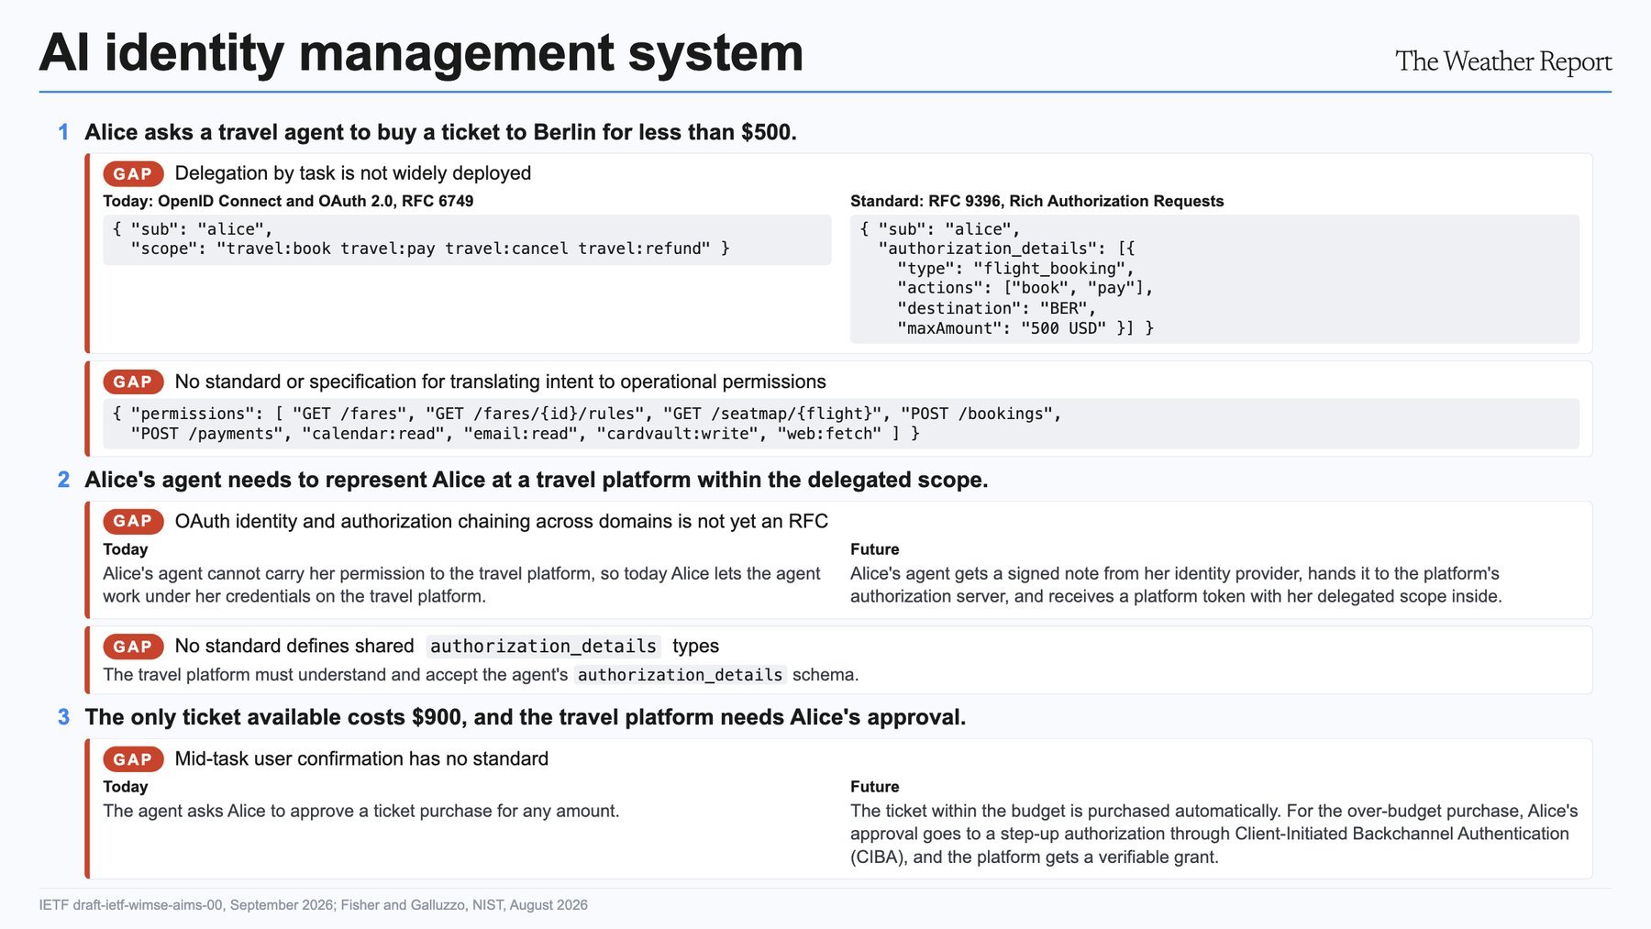Click "Today" label above "Alice's agent cannot carry"
1651x929 pixels.
[x=126, y=549]
